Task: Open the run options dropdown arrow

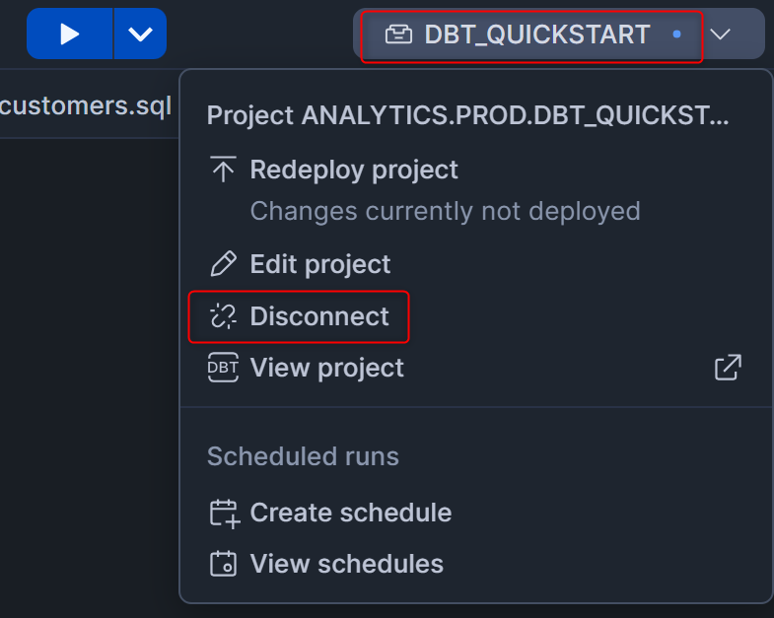Action: point(140,34)
